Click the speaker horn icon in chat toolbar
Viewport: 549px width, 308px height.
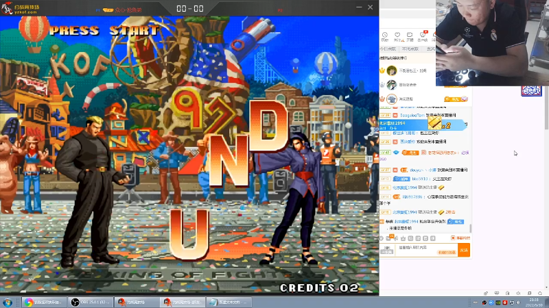(x=396, y=238)
